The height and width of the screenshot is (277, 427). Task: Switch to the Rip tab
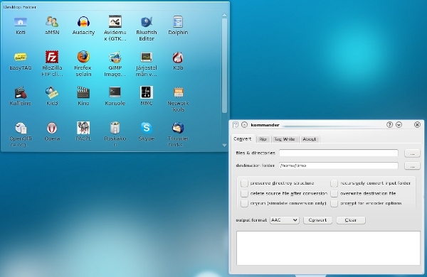[263, 139]
